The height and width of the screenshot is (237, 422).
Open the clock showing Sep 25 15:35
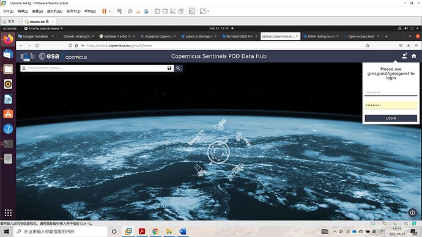(219, 29)
